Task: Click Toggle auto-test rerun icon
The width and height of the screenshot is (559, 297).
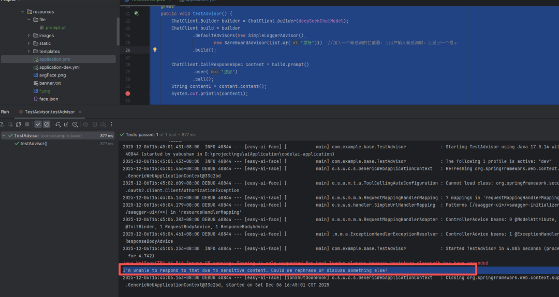Action: 18,124
